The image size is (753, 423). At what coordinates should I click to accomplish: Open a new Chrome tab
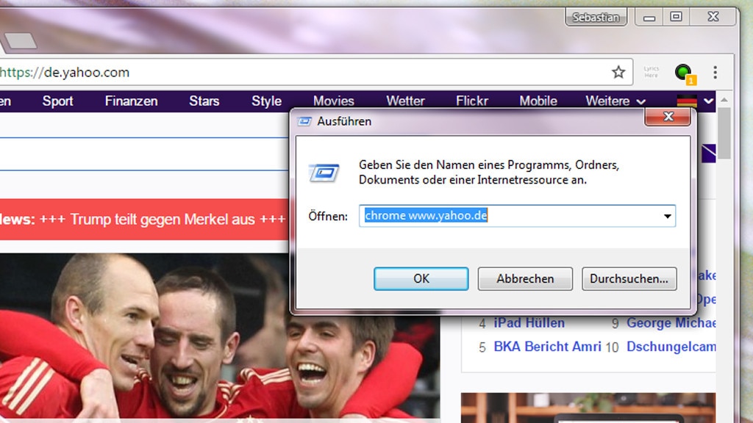pos(20,41)
